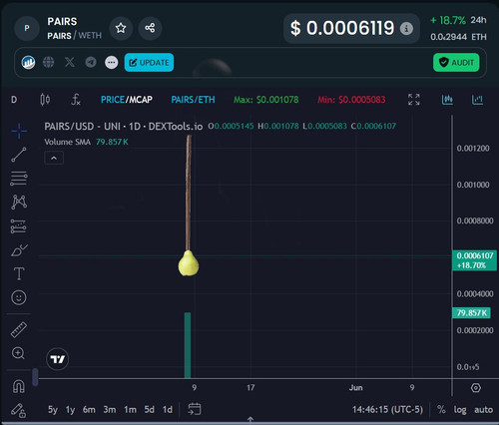Toggle log scale mode
Screen dimensions: 499x425
460,410
